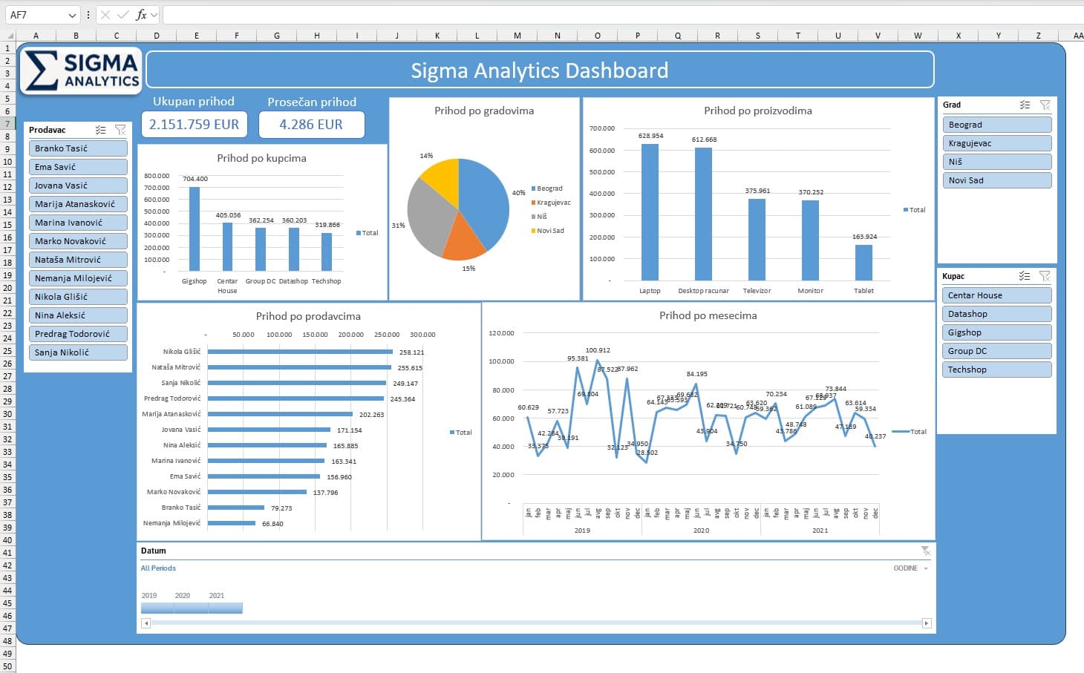This screenshot has width=1084, height=673.
Task: Select column header M
Action: point(517,36)
